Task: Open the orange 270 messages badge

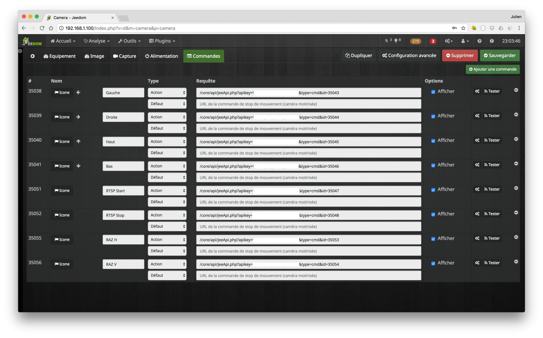Action: coord(415,41)
